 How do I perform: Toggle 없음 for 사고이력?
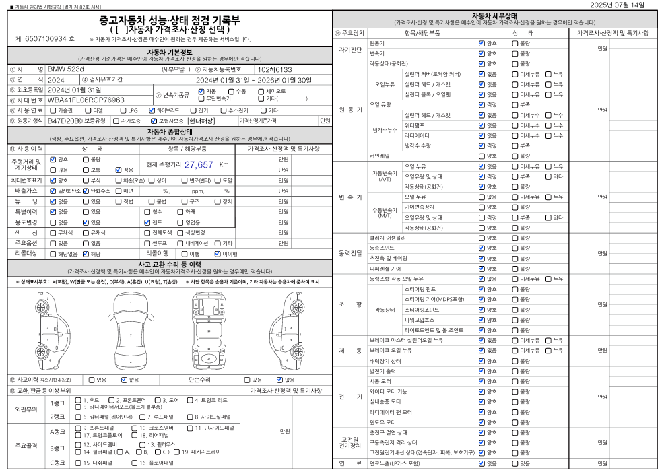(x=124, y=380)
